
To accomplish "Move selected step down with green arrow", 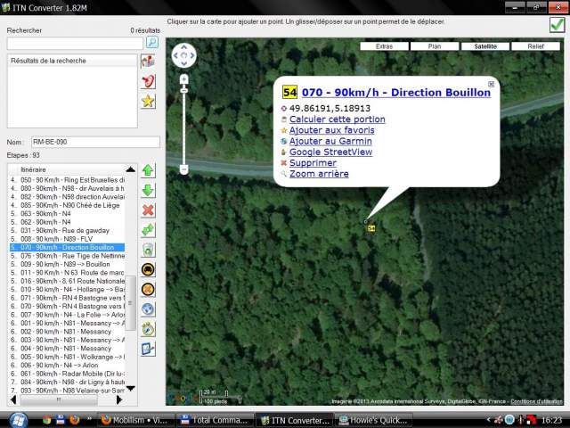I will (x=149, y=190).
